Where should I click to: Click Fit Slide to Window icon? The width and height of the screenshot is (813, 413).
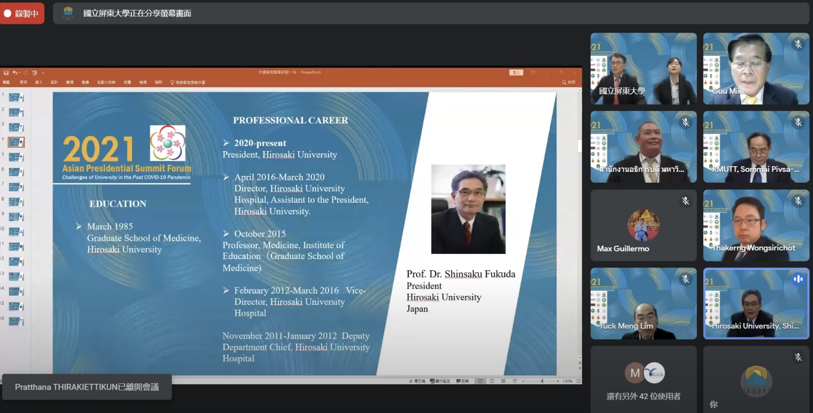coord(579,381)
